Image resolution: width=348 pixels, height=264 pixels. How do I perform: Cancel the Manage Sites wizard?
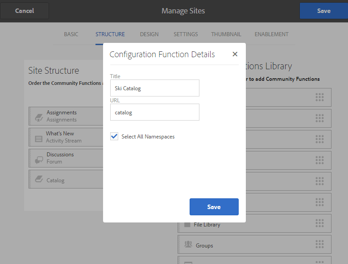point(25,11)
